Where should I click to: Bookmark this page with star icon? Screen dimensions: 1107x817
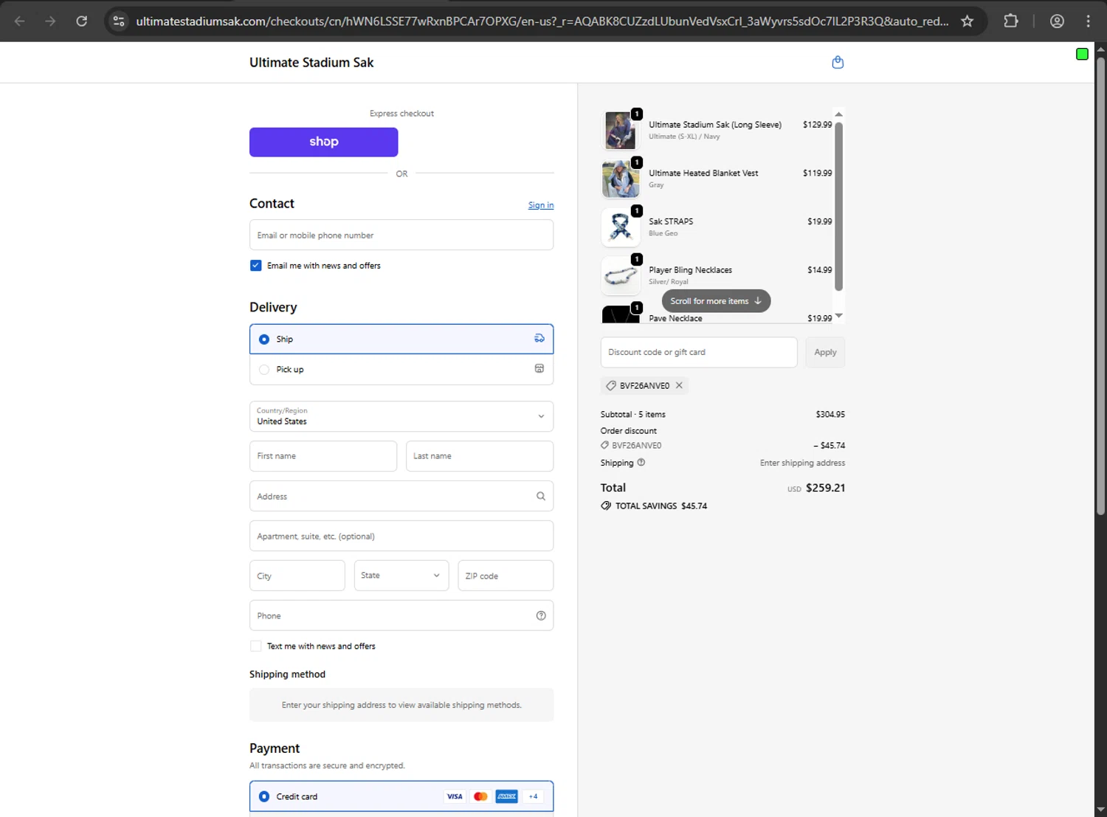pos(967,21)
